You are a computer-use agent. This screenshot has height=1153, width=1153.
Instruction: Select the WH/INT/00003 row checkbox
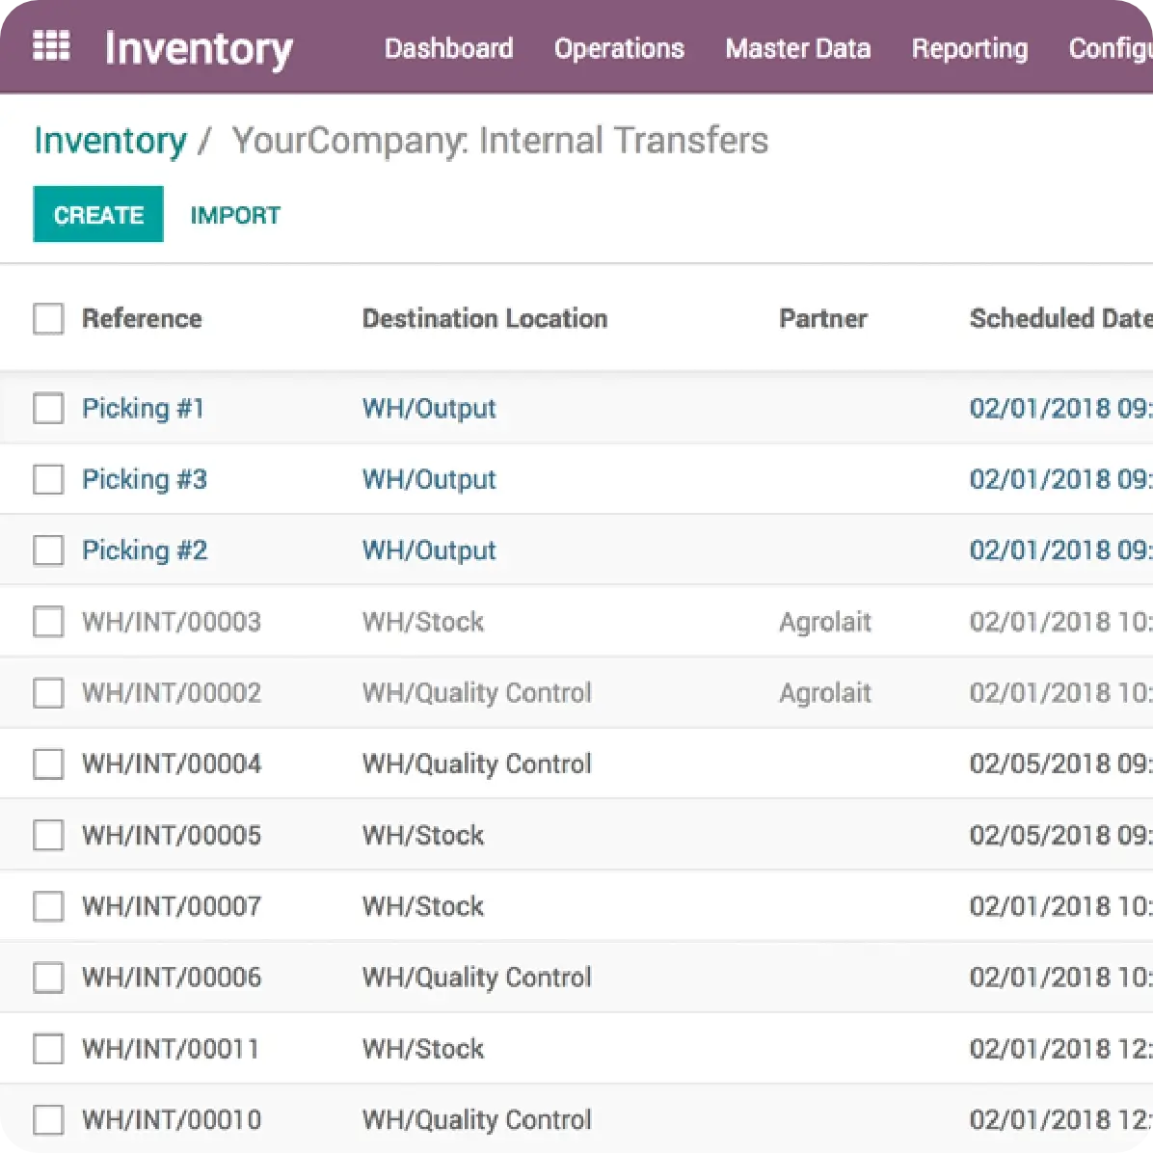(48, 622)
